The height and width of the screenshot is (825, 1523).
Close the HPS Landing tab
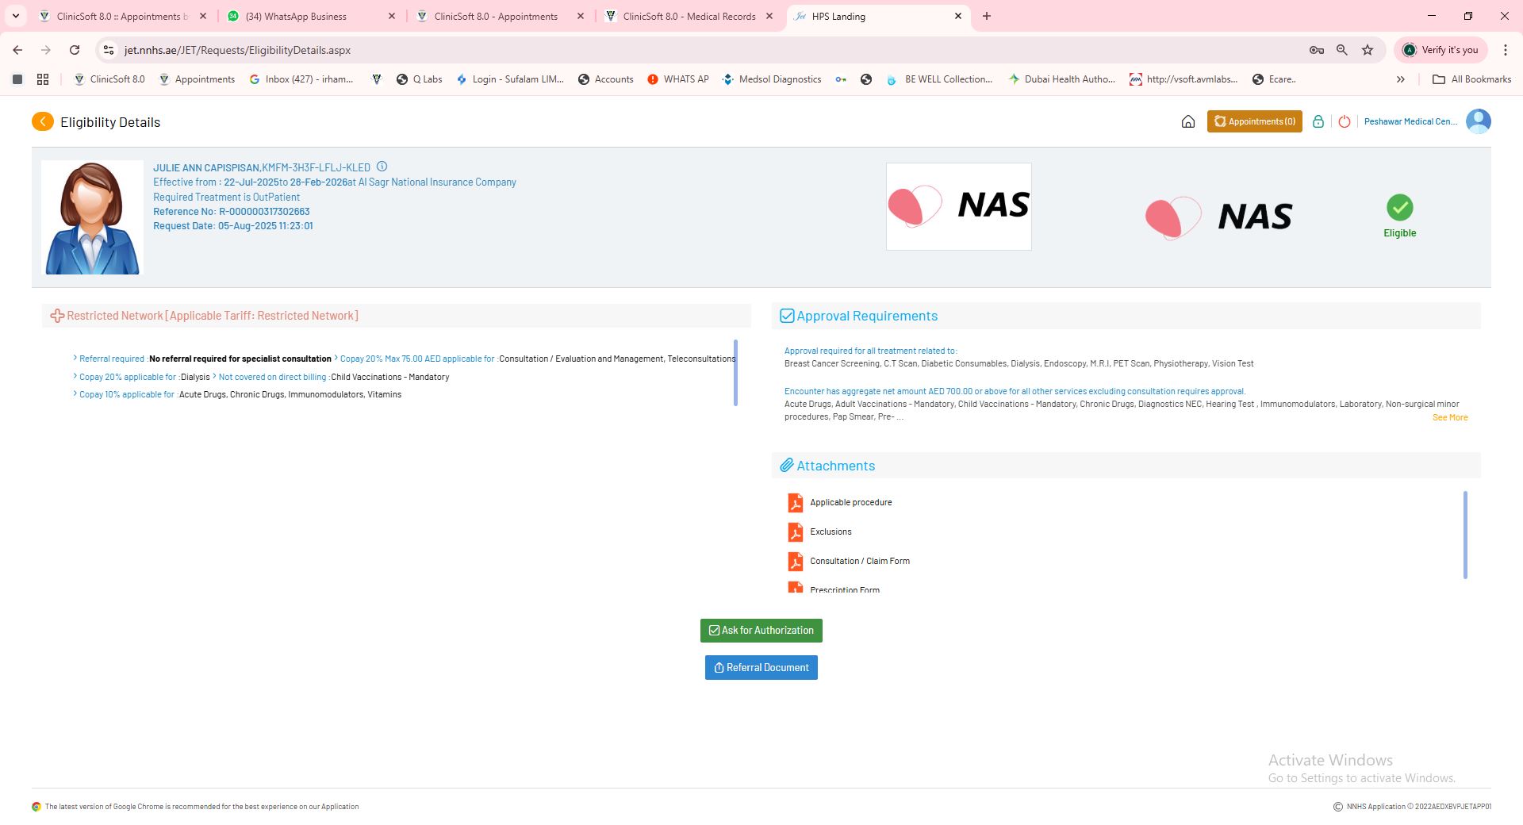click(x=958, y=16)
